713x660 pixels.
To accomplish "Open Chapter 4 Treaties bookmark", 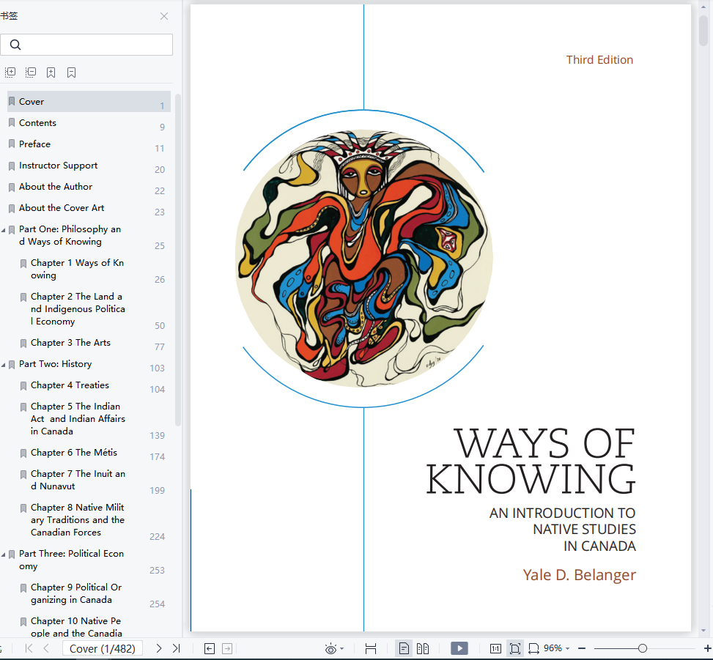I will click(70, 385).
